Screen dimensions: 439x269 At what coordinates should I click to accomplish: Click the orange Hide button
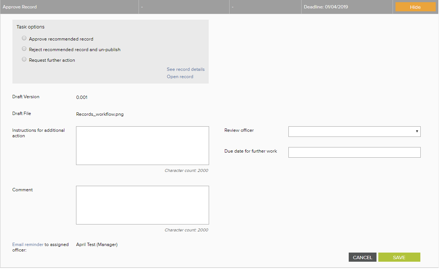click(415, 7)
